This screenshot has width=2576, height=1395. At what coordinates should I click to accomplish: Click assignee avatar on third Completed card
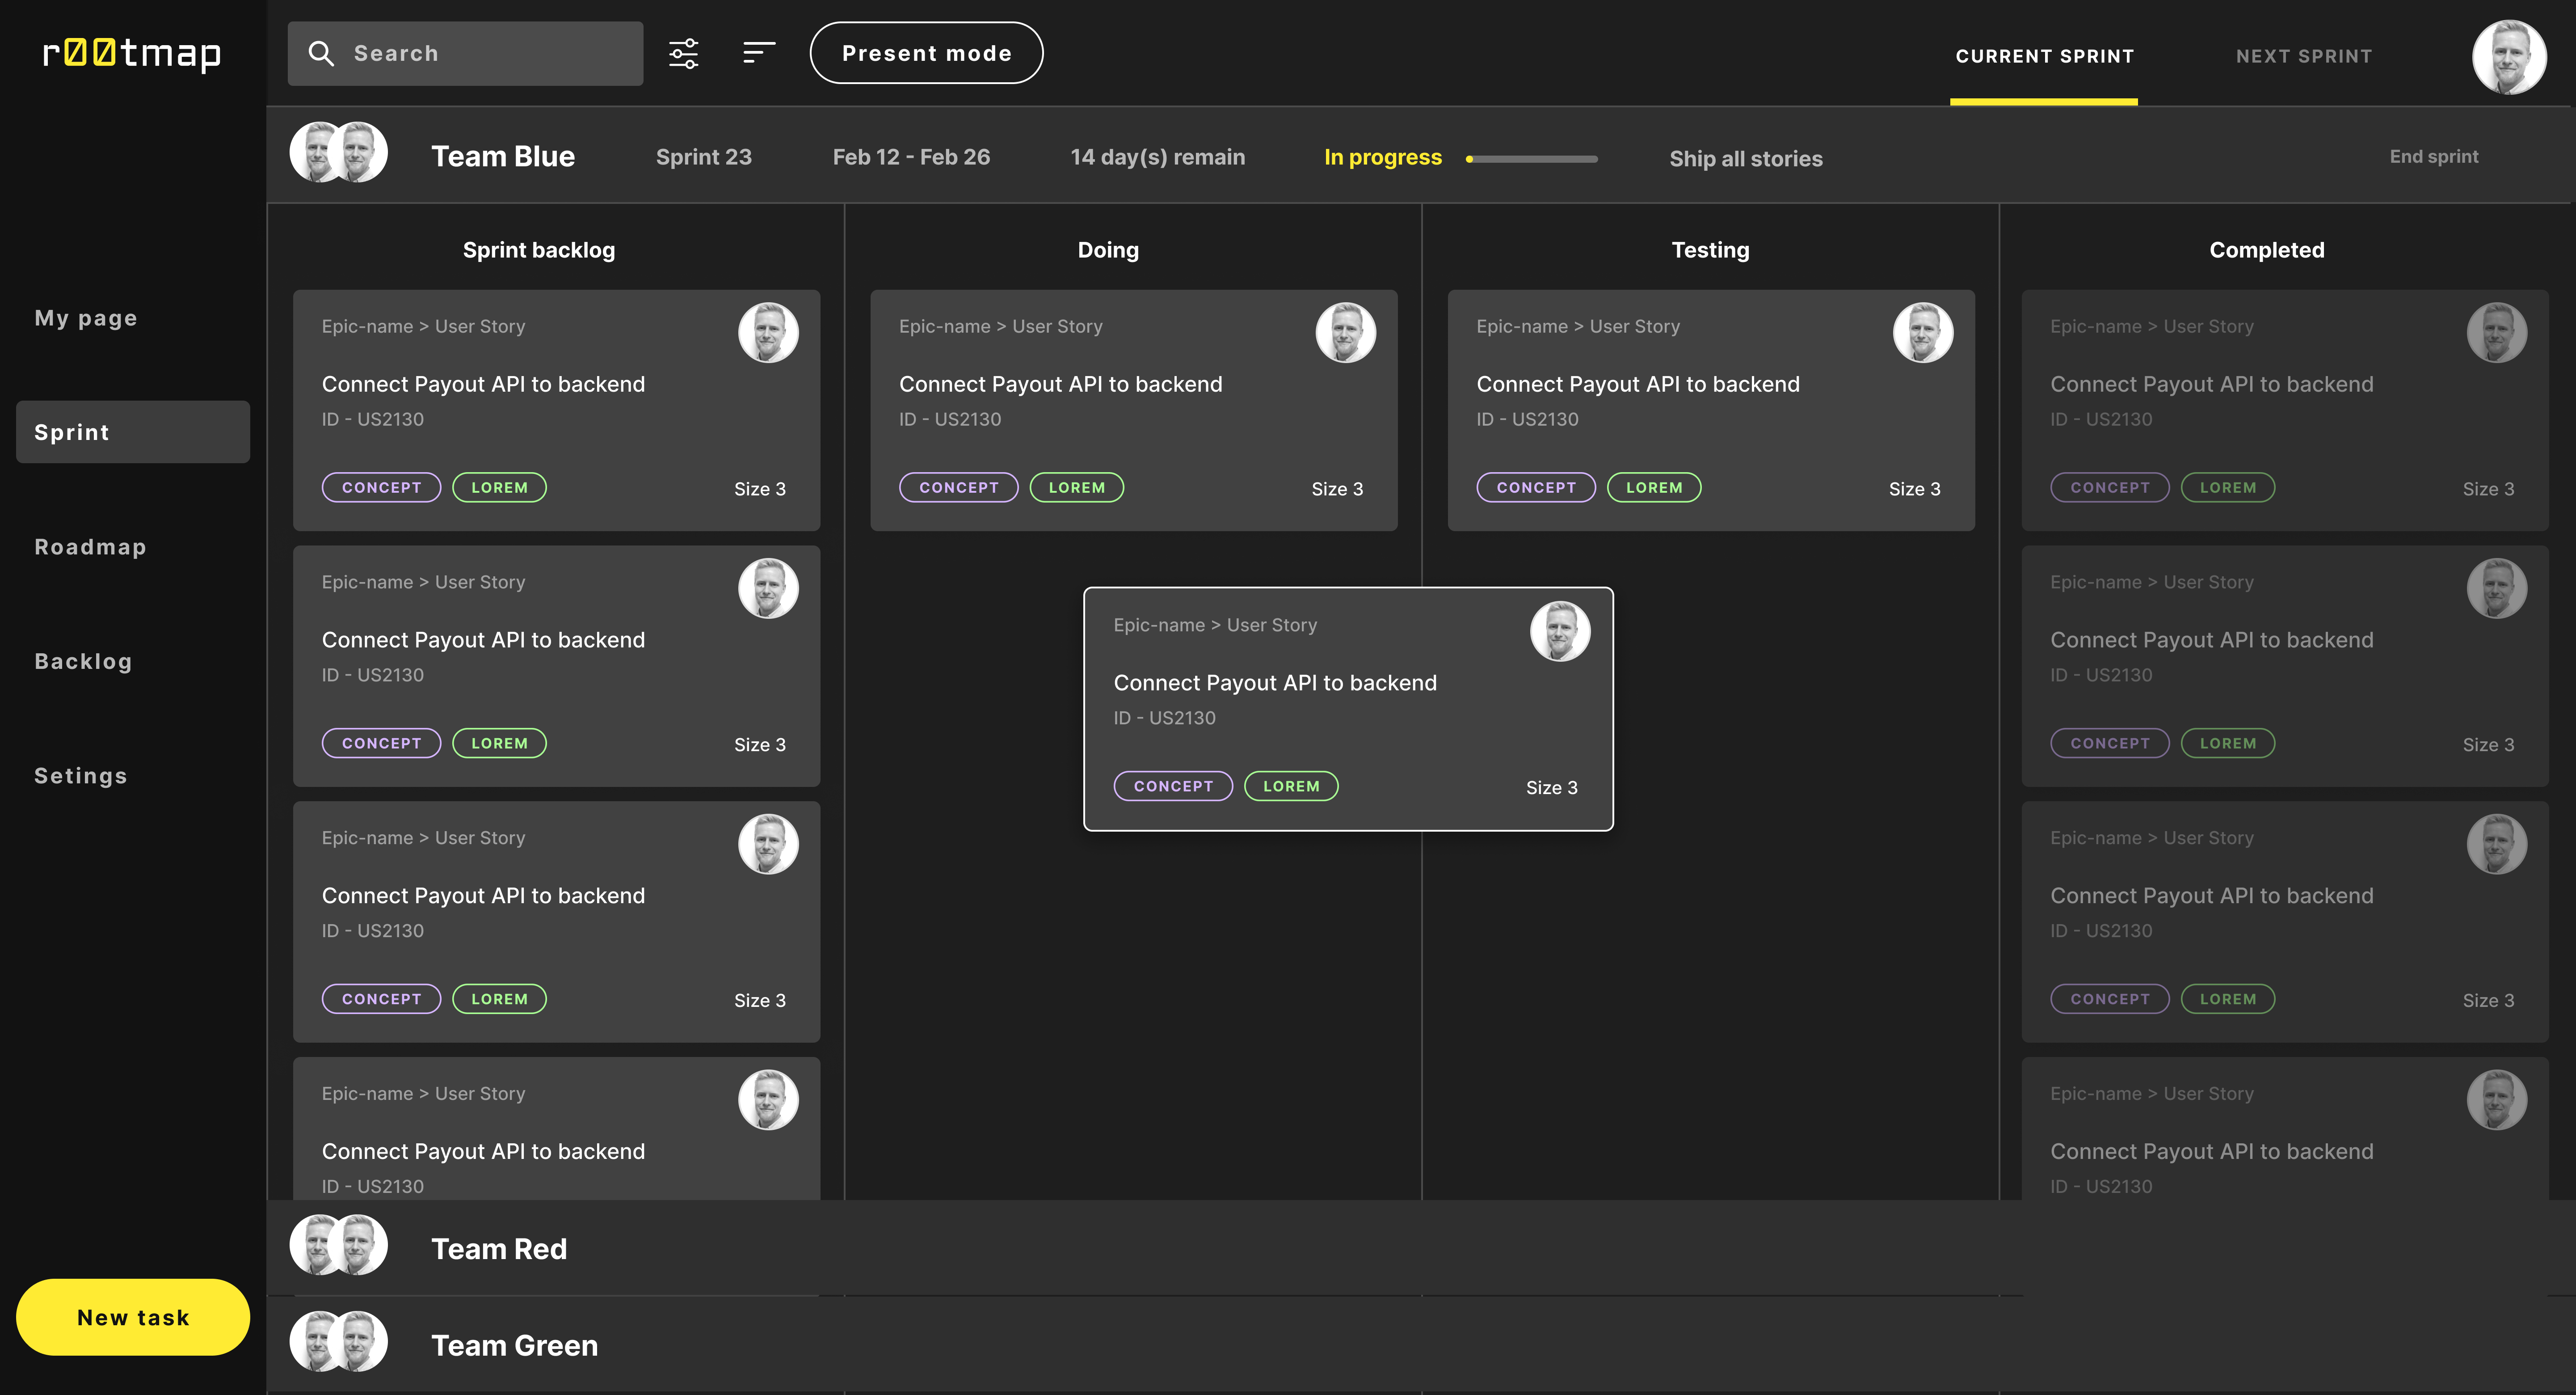(x=2497, y=845)
